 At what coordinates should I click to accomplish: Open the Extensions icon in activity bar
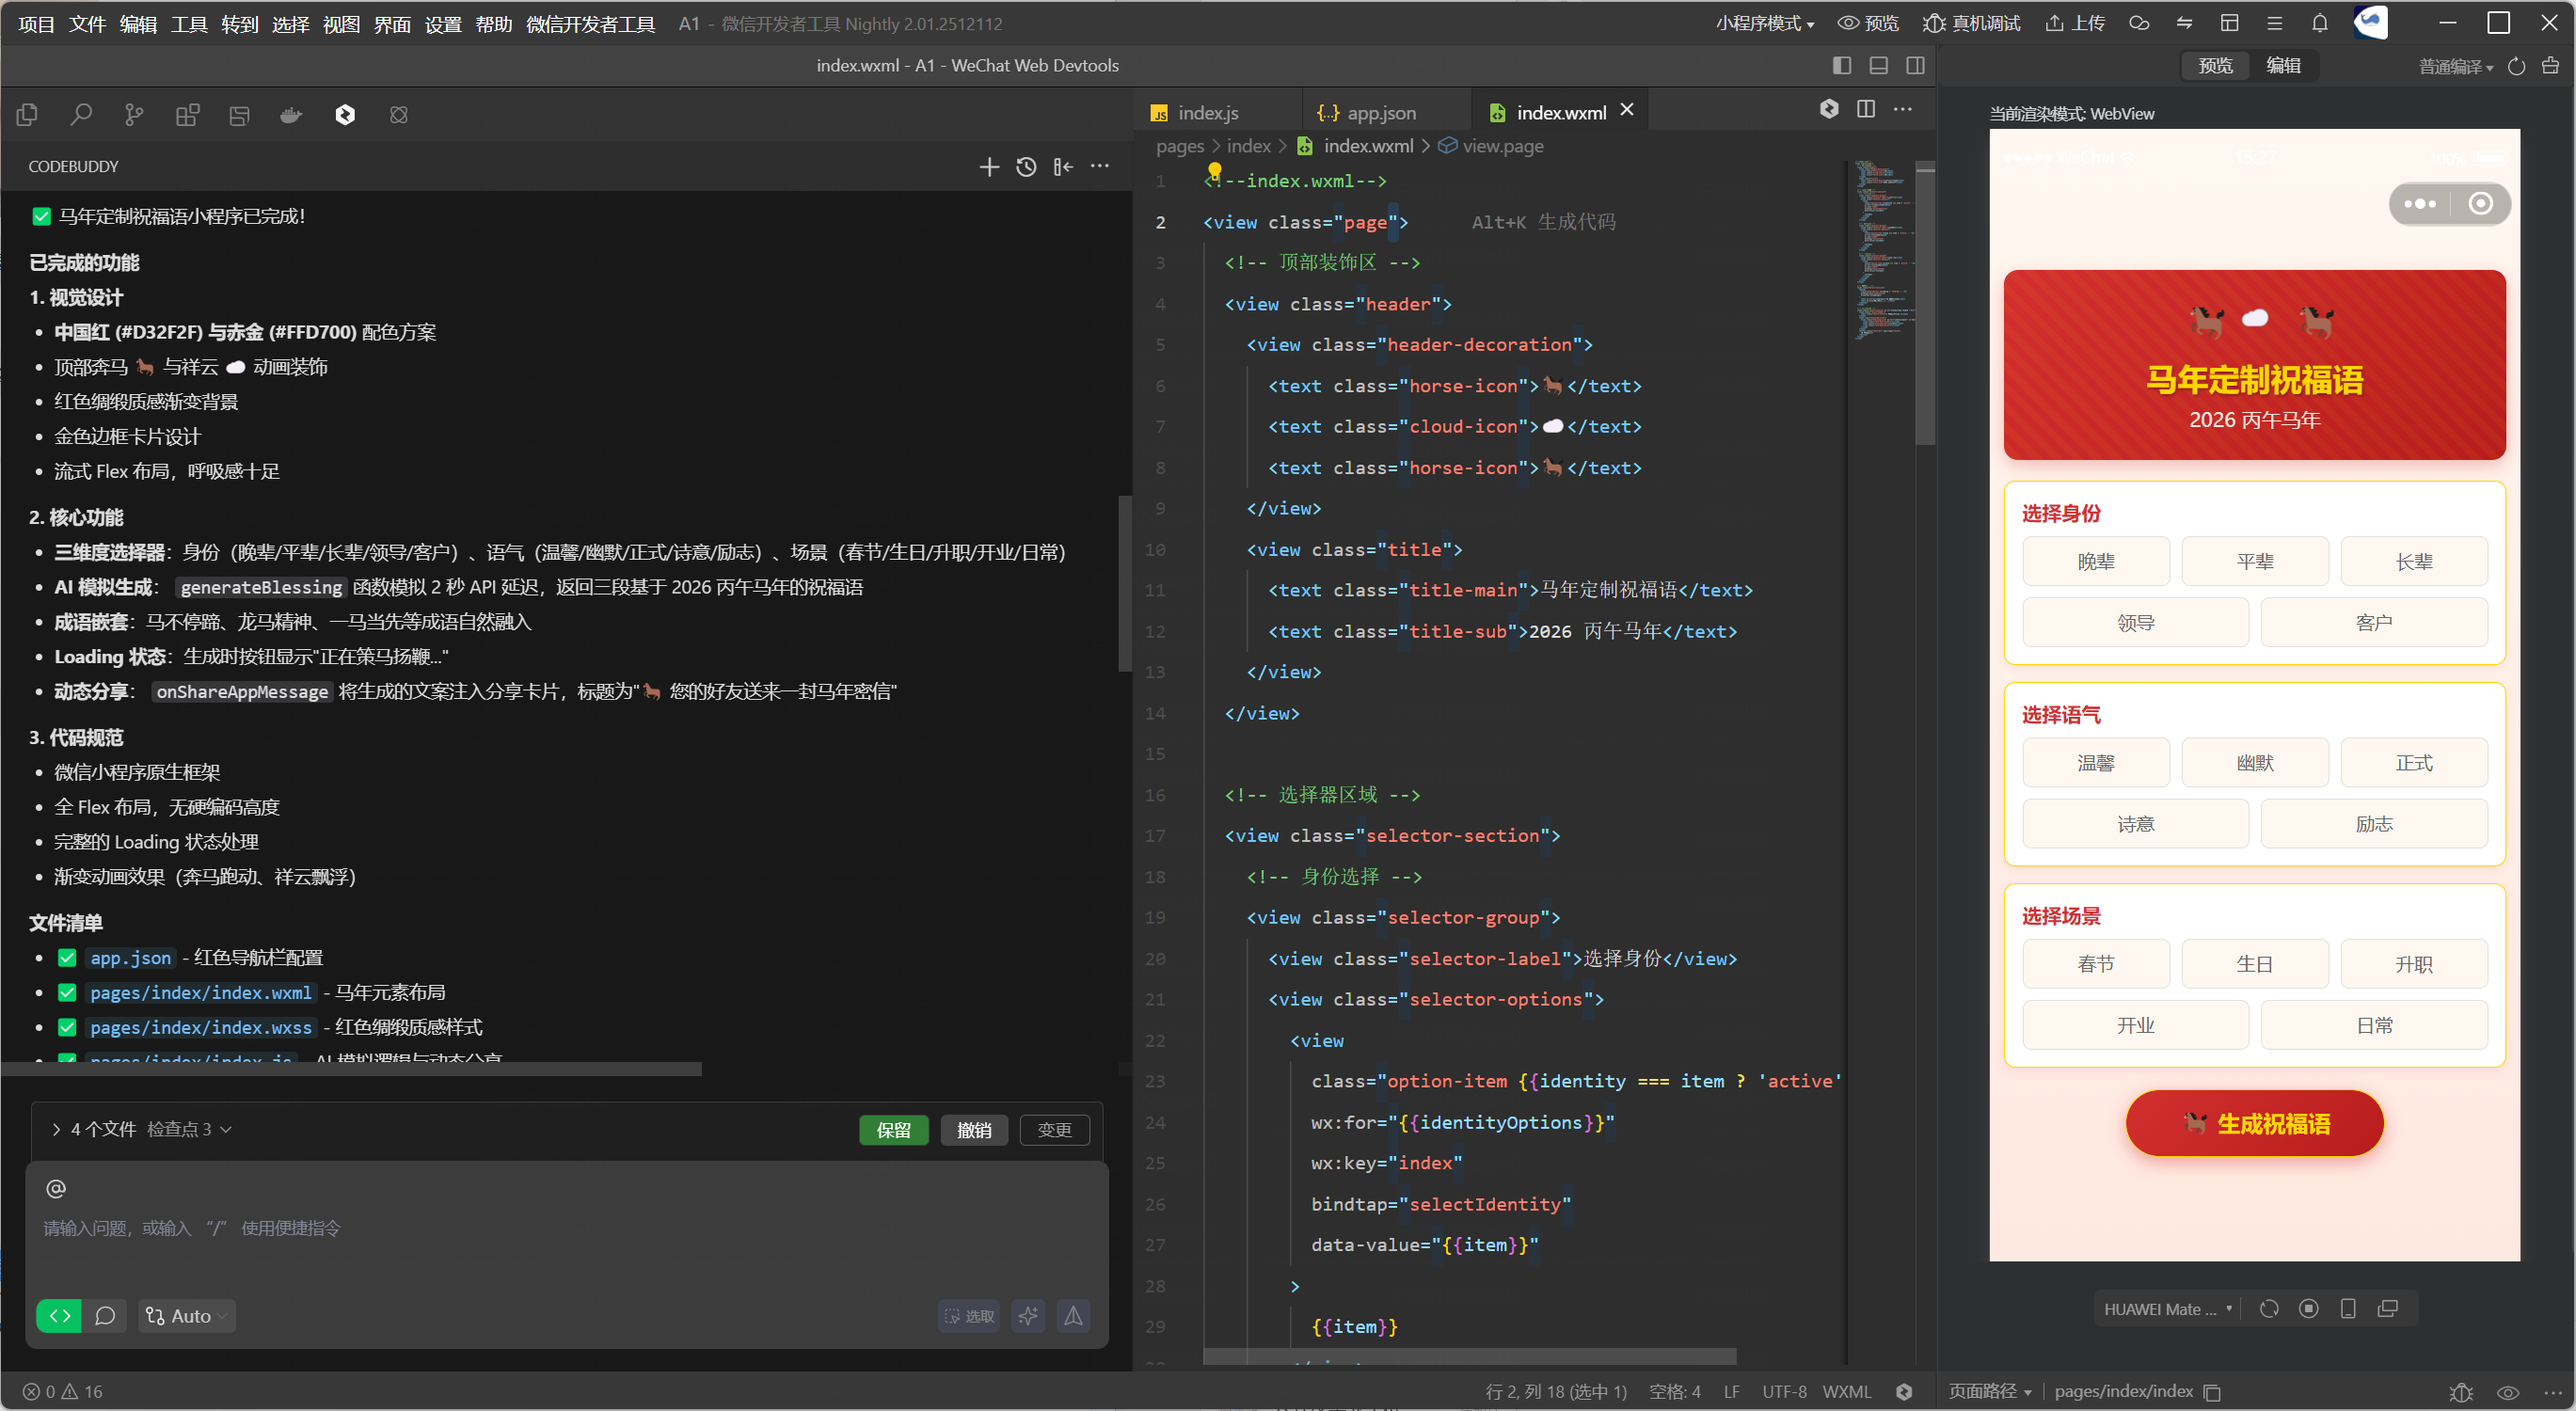coord(187,115)
